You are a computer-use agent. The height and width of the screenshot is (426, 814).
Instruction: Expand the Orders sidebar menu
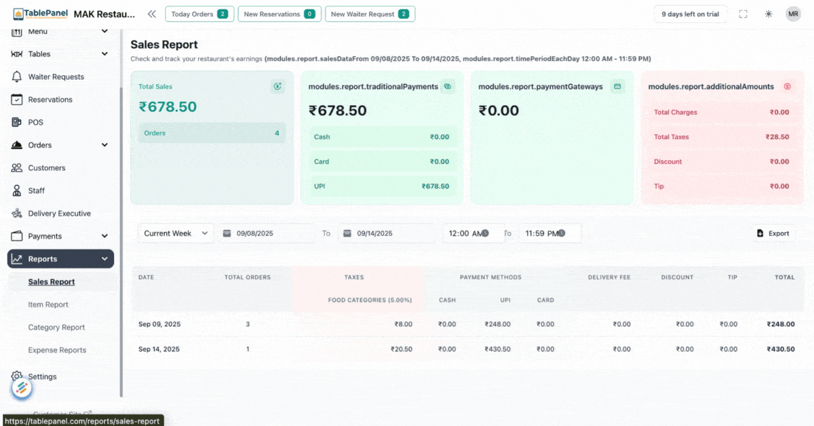point(104,144)
